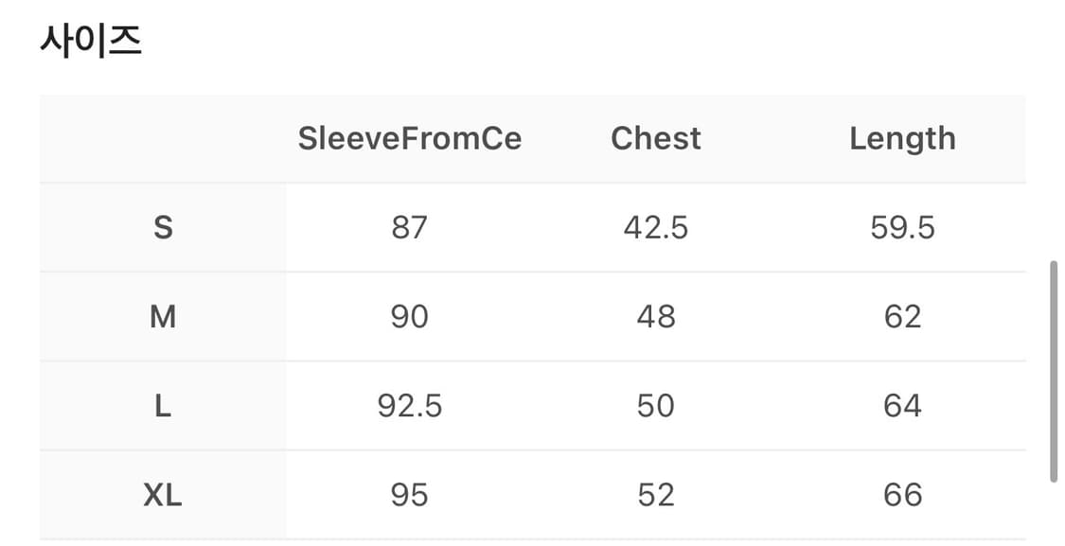This screenshot has width=1065, height=546.
Task: Select the S size row label
Action: pyautogui.click(x=163, y=227)
